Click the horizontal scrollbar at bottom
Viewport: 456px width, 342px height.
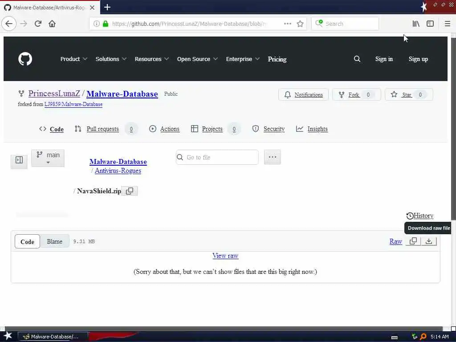pyautogui.click(x=224, y=328)
